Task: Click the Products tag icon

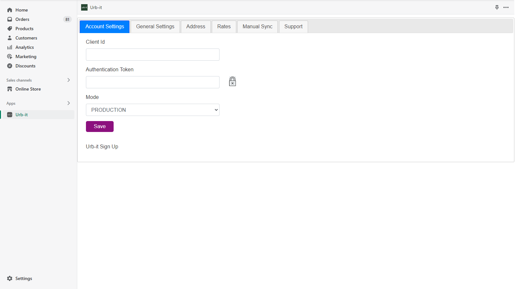Action: tap(10, 29)
